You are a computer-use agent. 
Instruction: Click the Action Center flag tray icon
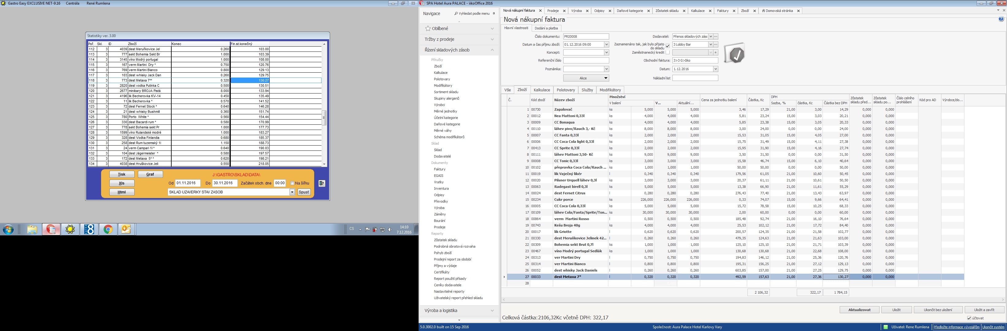point(367,230)
